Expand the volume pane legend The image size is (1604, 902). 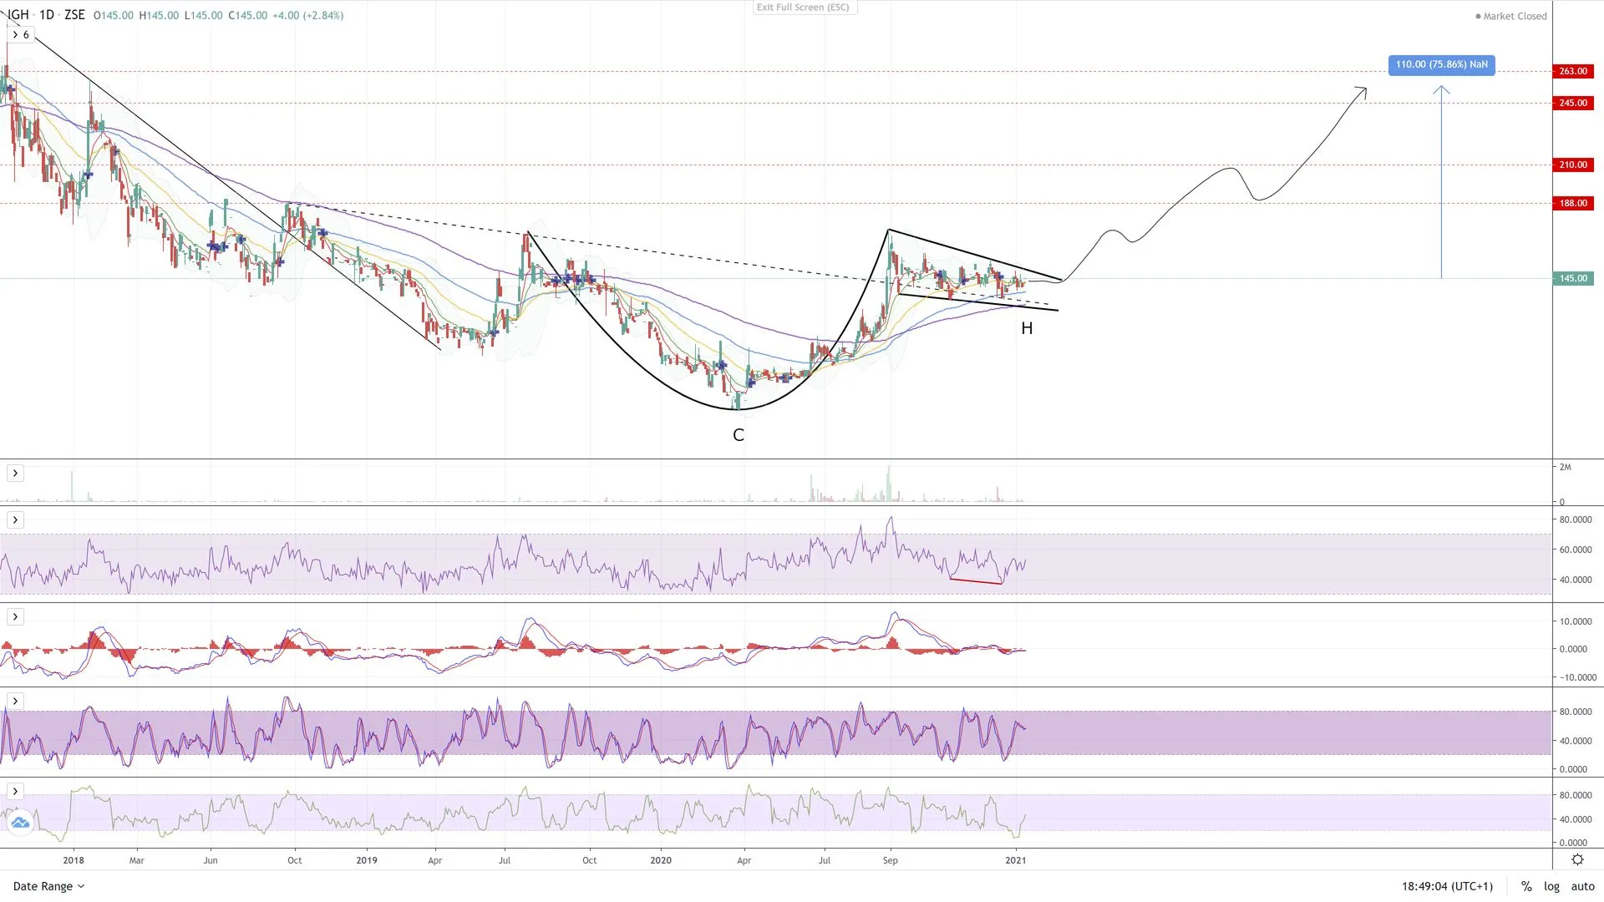pyautogui.click(x=15, y=474)
